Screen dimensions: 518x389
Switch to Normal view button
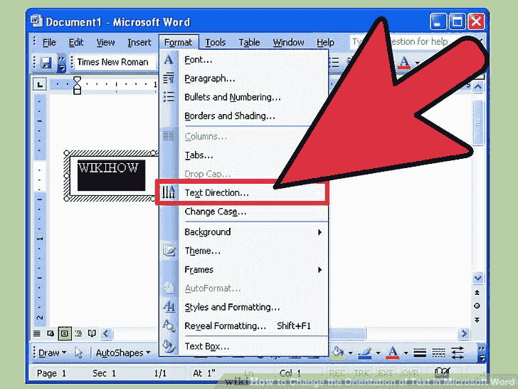point(37,333)
